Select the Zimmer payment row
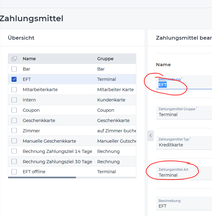This screenshot has height=216, width=212. tap(72, 130)
